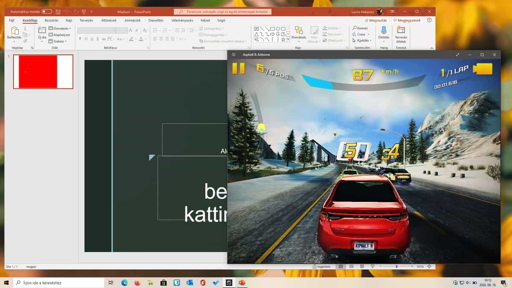Toggle text shadow (S)
The height and width of the screenshot is (288, 512).
point(99,39)
